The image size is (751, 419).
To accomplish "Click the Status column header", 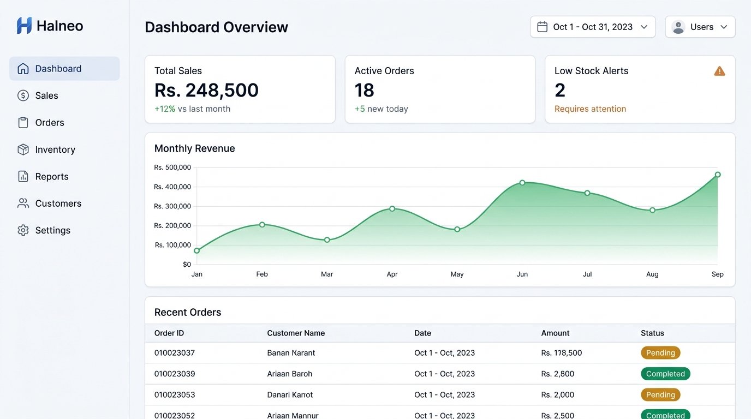I will tap(652, 333).
